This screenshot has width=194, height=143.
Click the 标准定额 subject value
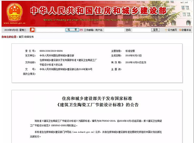130,51
